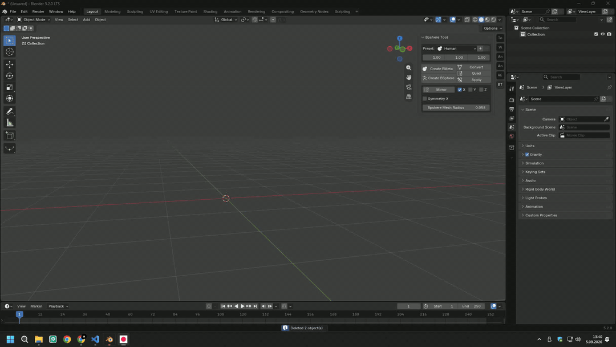Open Windows Start menu
This screenshot has width=616, height=347.
10,339
